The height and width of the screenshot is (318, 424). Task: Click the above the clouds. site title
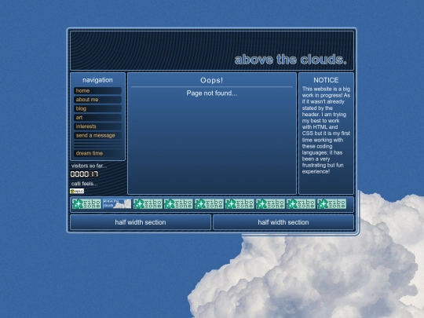[x=291, y=60]
